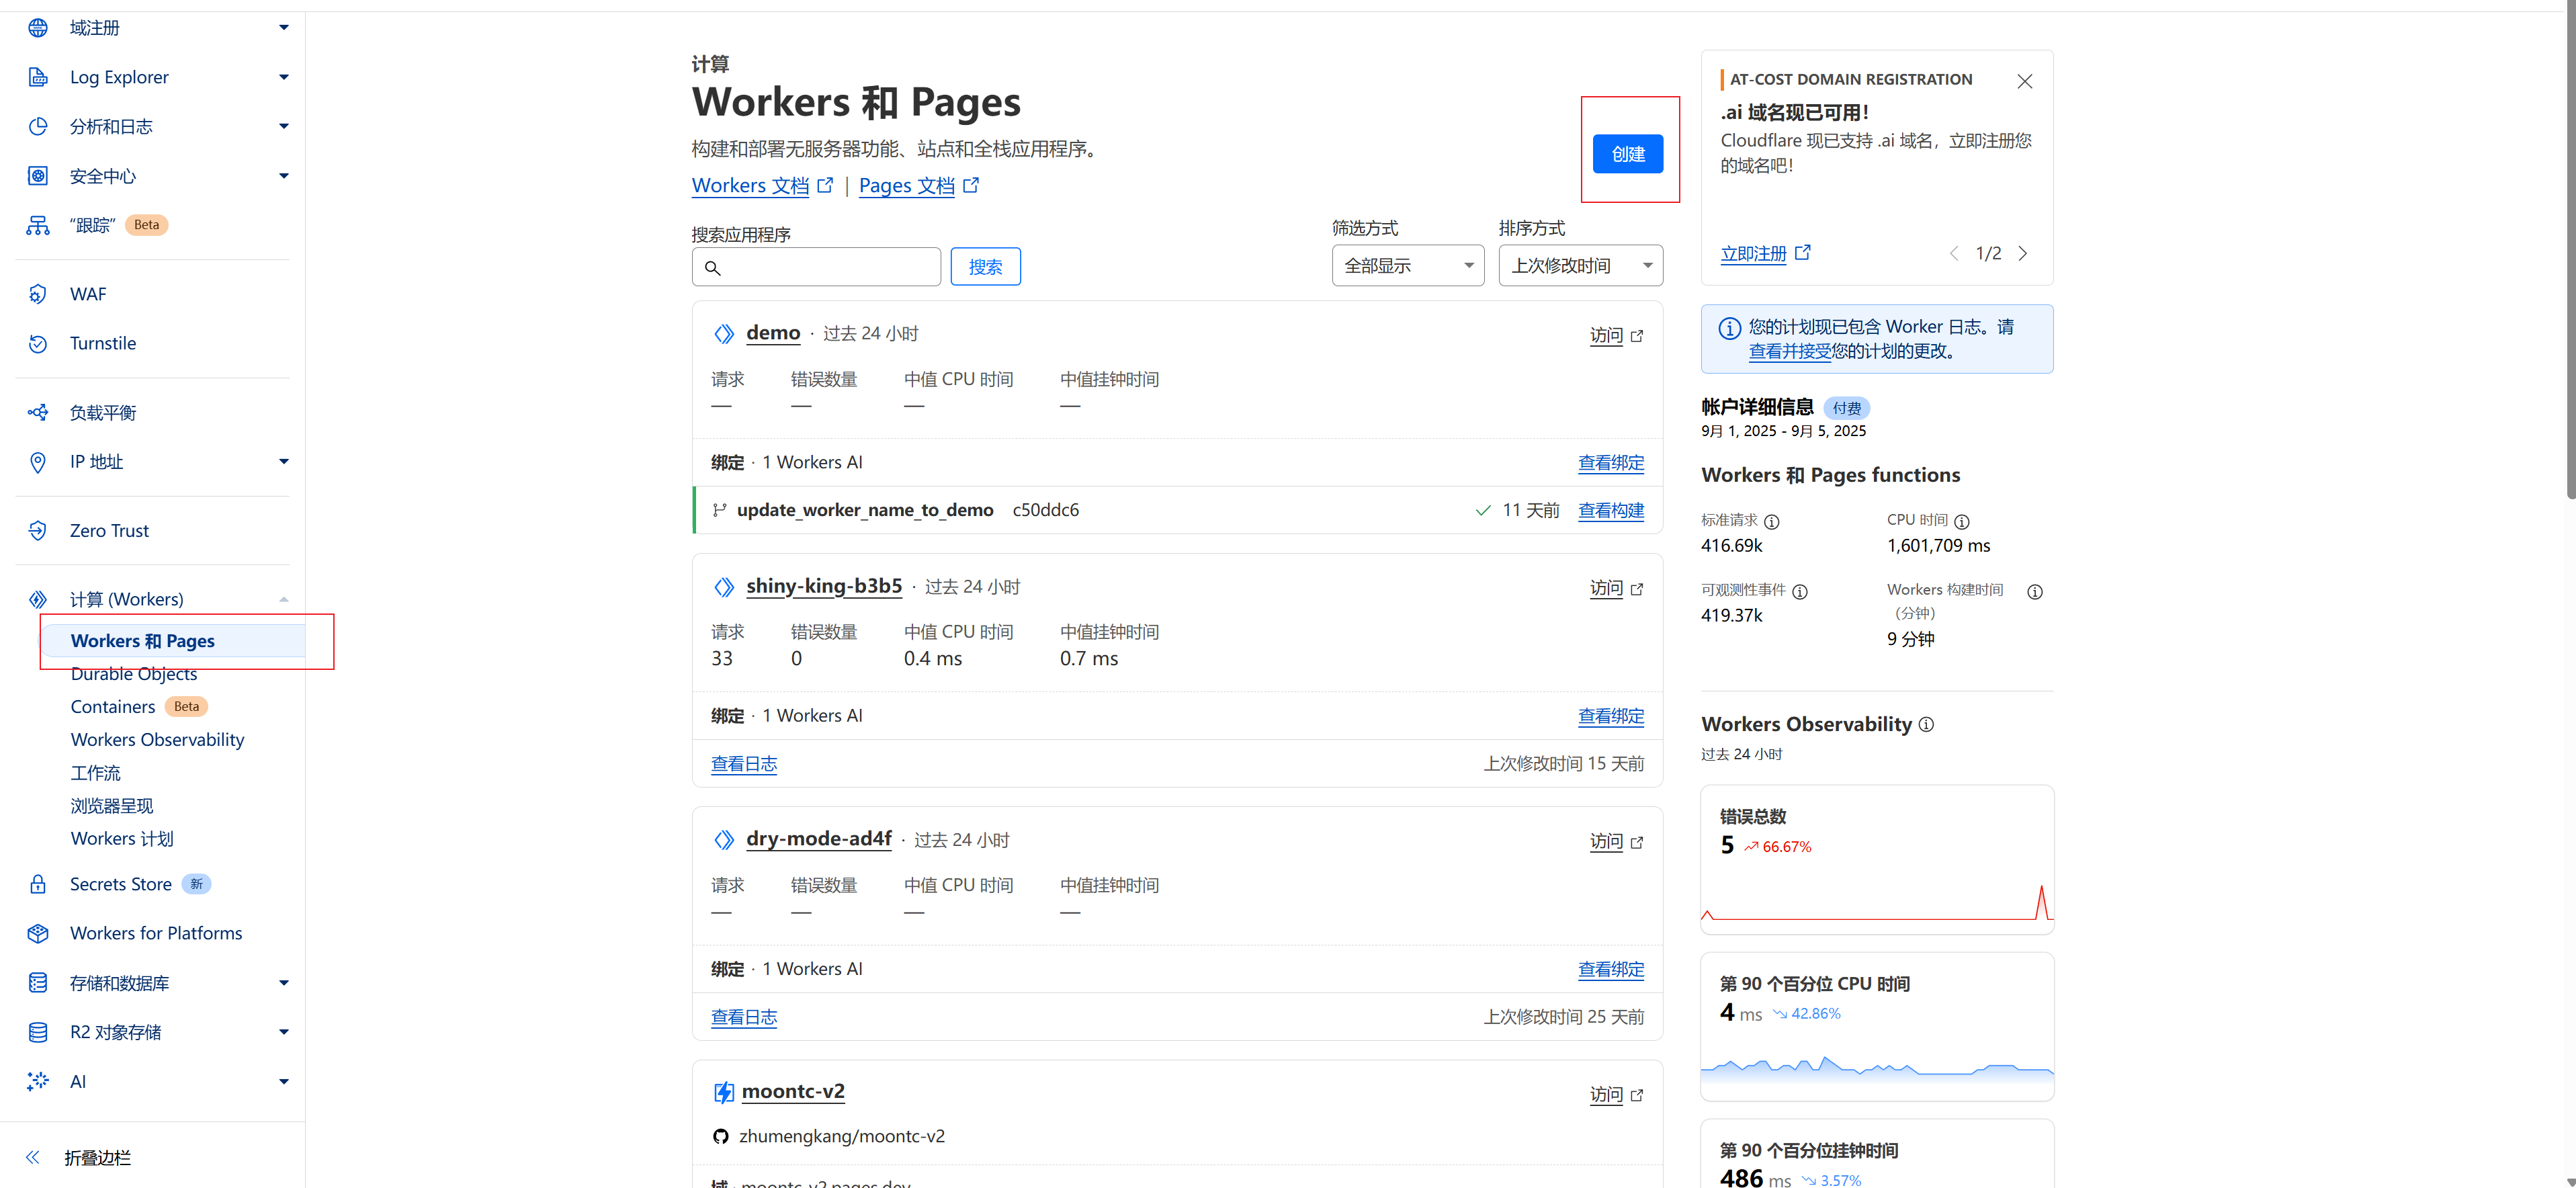Open the 筛选方式 全部显示 dropdown
The width and height of the screenshot is (2576, 1188).
click(1407, 265)
